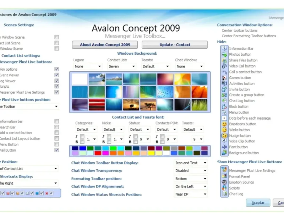Toggle the Voice Clip button icon
The width and height of the screenshot is (284, 213).
click(224, 141)
